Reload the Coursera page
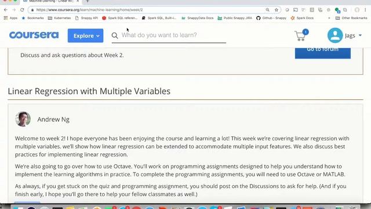Image resolution: width=371 pixels, height=209 pixels. point(22,10)
